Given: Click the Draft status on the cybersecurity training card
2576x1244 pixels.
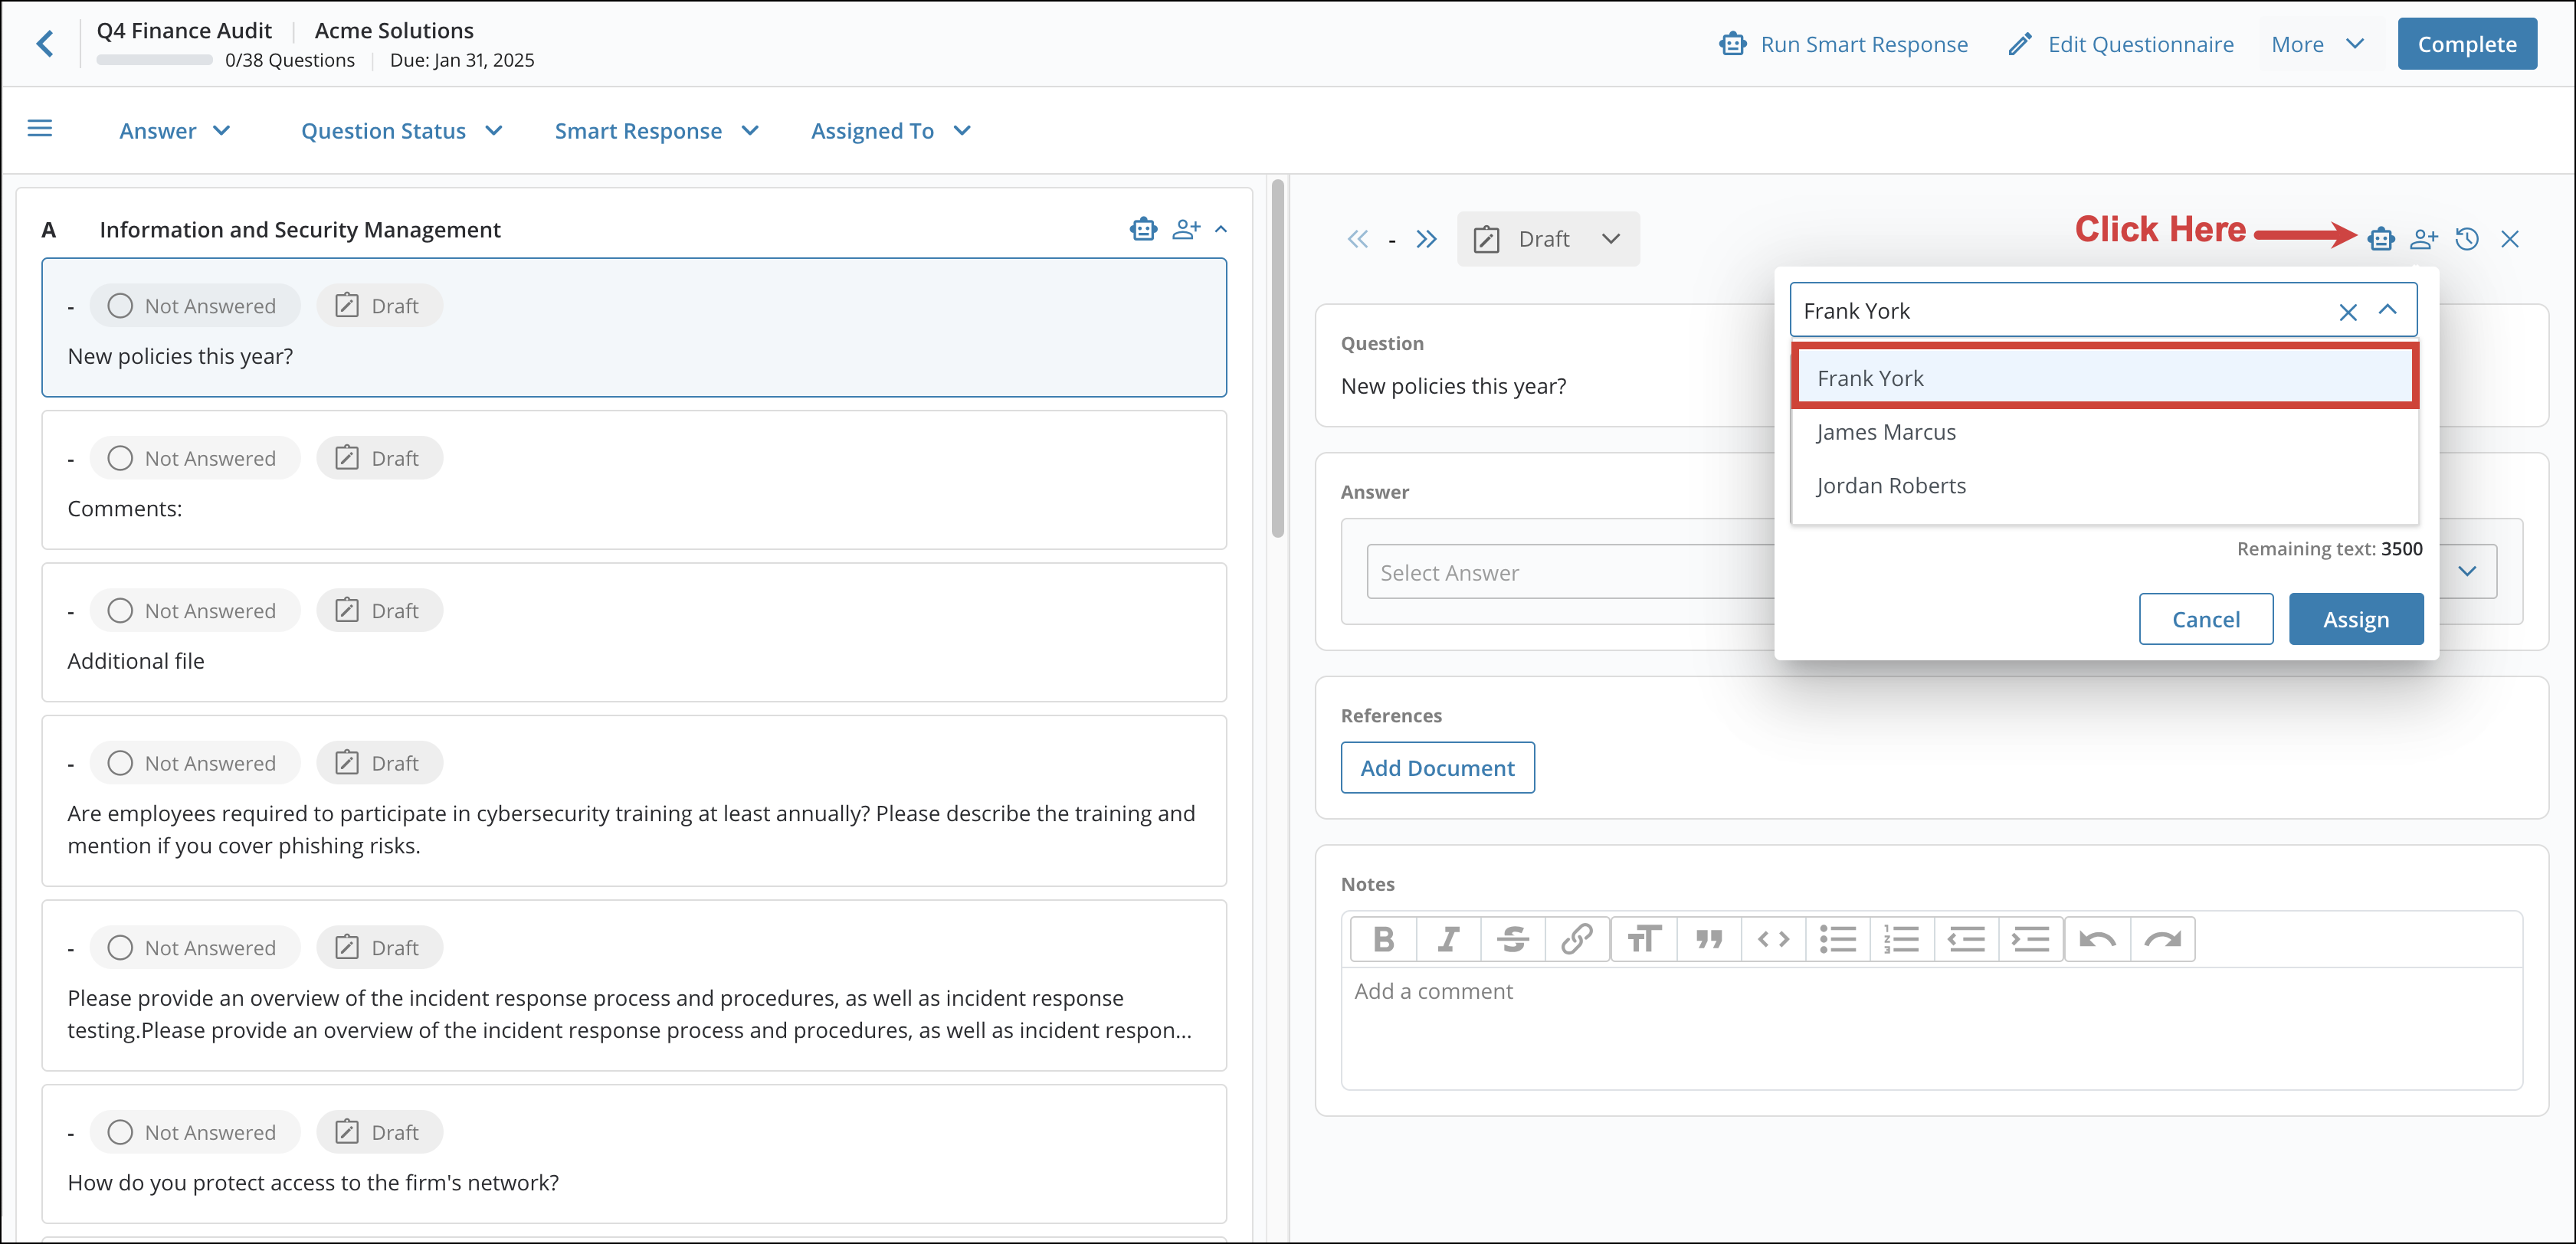Looking at the screenshot, I should (x=379, y=763).
